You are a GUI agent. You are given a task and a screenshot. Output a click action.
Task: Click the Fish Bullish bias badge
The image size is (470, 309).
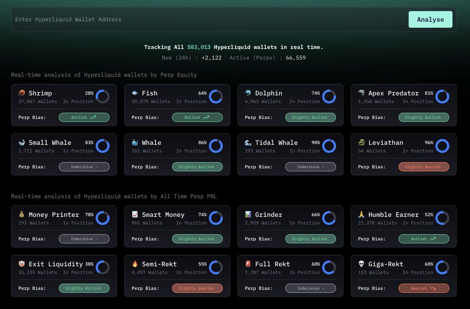pos(197,117)
